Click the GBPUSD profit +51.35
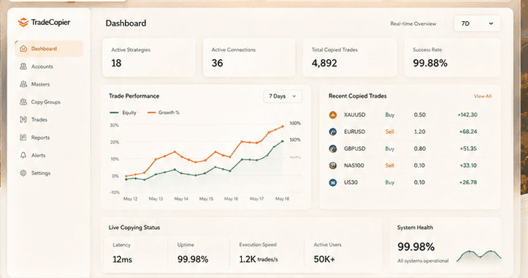The image size is (528, 278). (x=468, y=149)
